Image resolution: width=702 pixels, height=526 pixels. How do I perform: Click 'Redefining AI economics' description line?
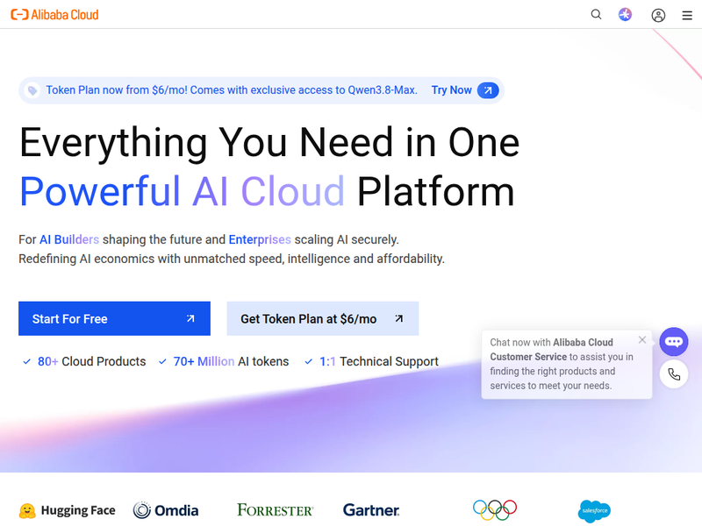pyautogui.click(x=232, y=259)
